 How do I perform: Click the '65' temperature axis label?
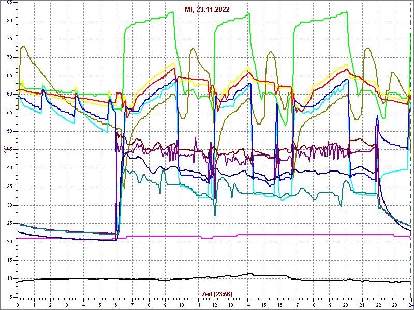(9, 76)
